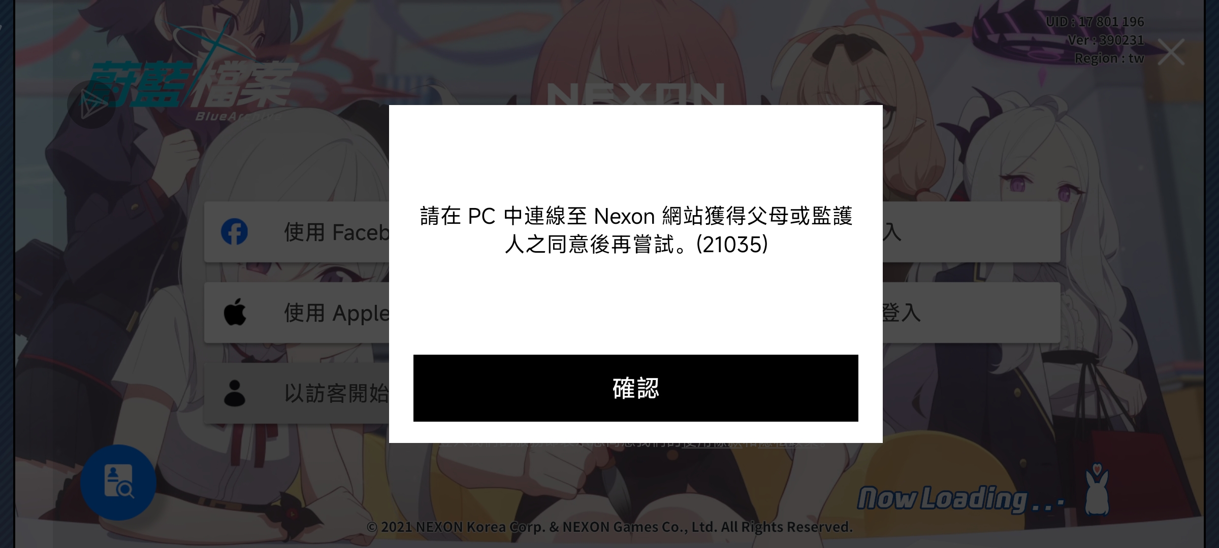The height and width of the screenshot is (548, 1219).
Task: Click the guest person silhouette icon
Action: point(234,393)
